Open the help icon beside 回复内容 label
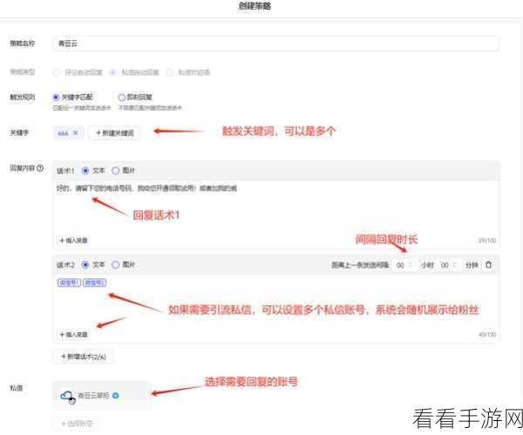The width and height of the screenshot is (523, 435). (40, 168)
